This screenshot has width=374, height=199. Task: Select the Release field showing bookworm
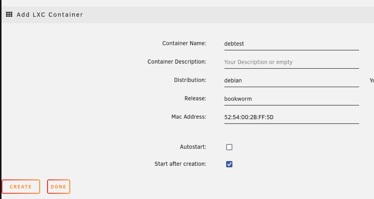291,99
